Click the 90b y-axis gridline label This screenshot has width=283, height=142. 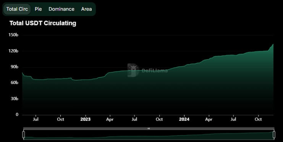[14, 67]
